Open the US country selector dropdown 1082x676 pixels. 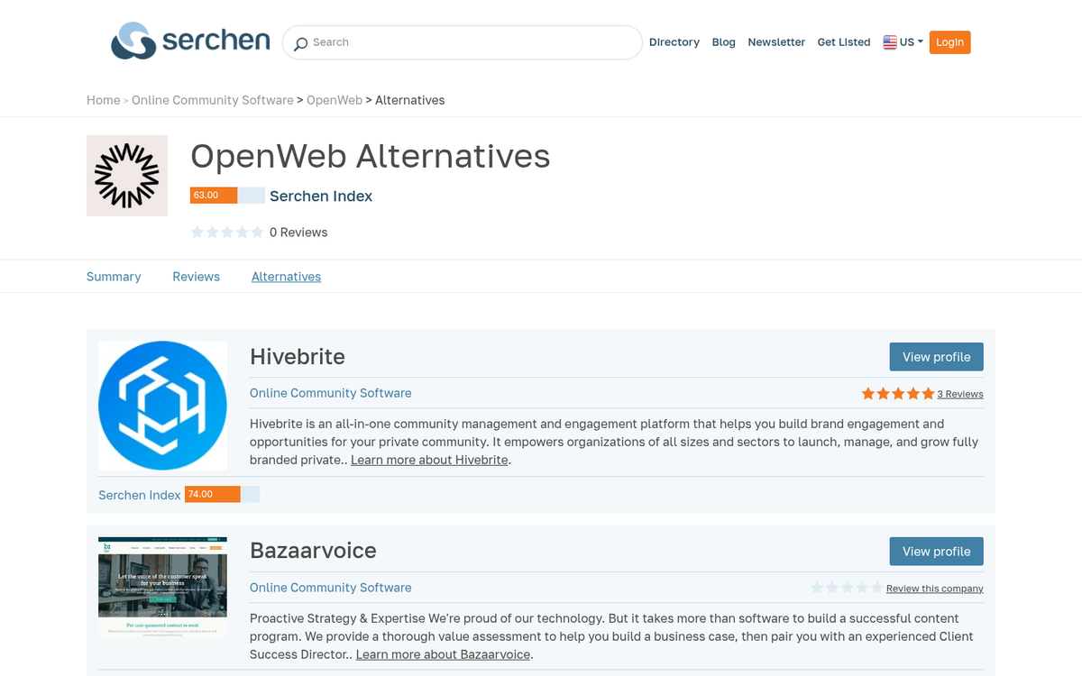point(903,41)
